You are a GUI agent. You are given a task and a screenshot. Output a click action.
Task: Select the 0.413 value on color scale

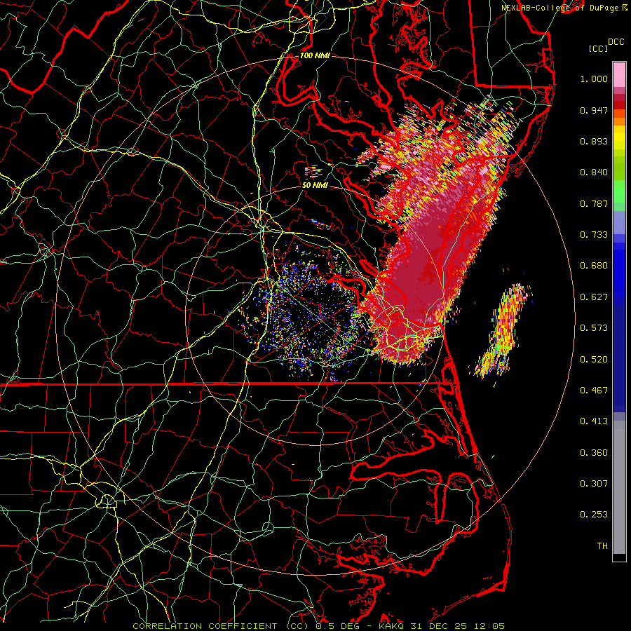594,421
